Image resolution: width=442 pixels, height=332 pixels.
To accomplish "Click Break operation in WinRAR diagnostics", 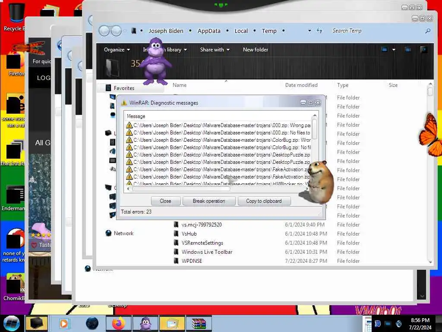I will click(x=209, y=201).
